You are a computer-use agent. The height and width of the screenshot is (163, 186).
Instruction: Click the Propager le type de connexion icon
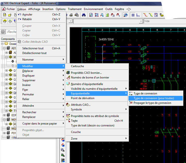(x=131, y=103)
